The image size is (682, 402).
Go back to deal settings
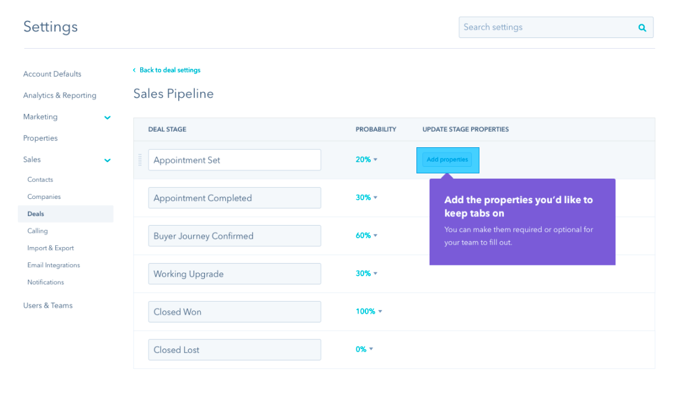pos(170,70)
